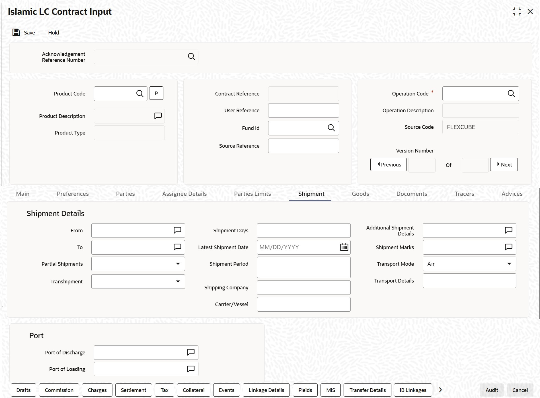Click the exit fullscreen icon
540x398 pixels.
tap(517, 12)
